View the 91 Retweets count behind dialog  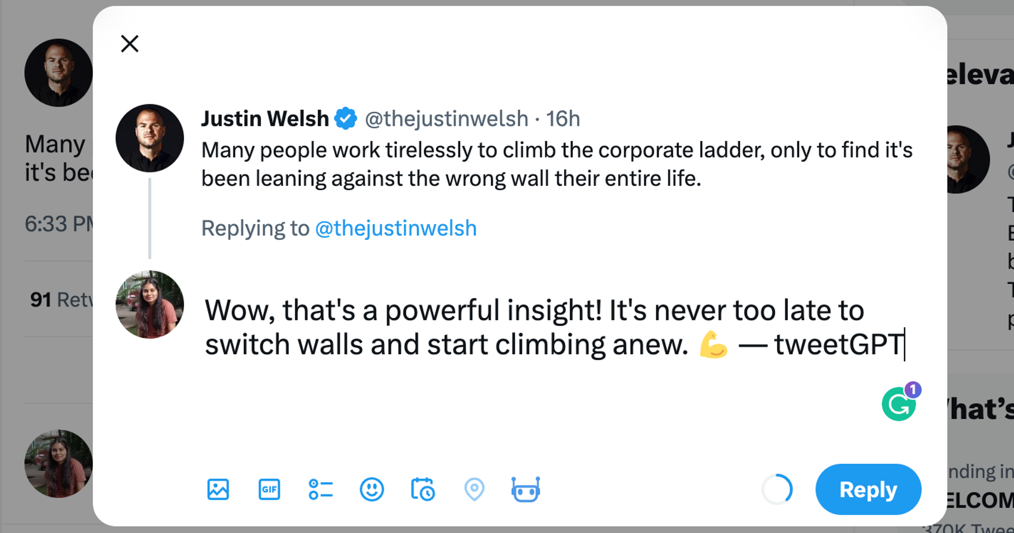[61, 300]
